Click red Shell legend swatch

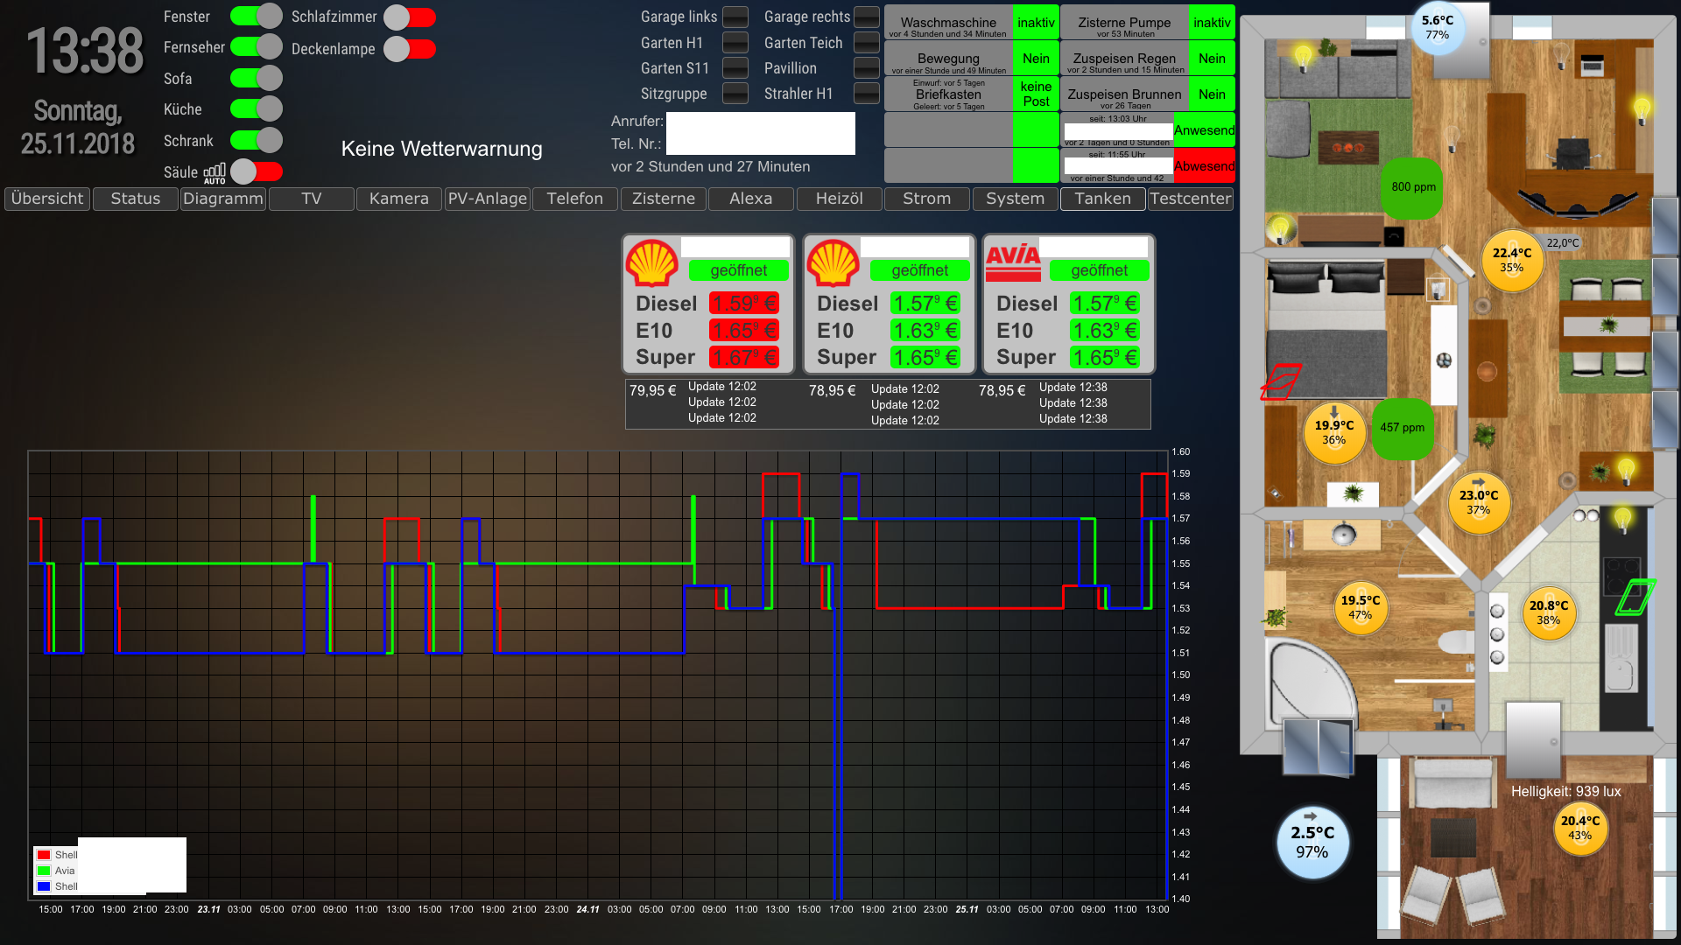pyautogui.click(x=44, y=855)
